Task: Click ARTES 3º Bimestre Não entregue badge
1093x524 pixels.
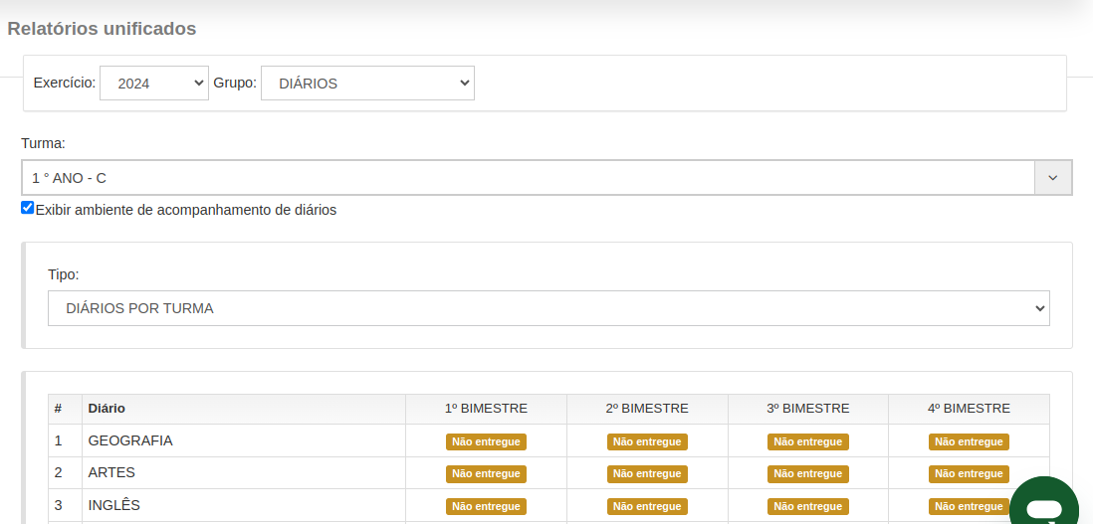Action: point(808,474)
